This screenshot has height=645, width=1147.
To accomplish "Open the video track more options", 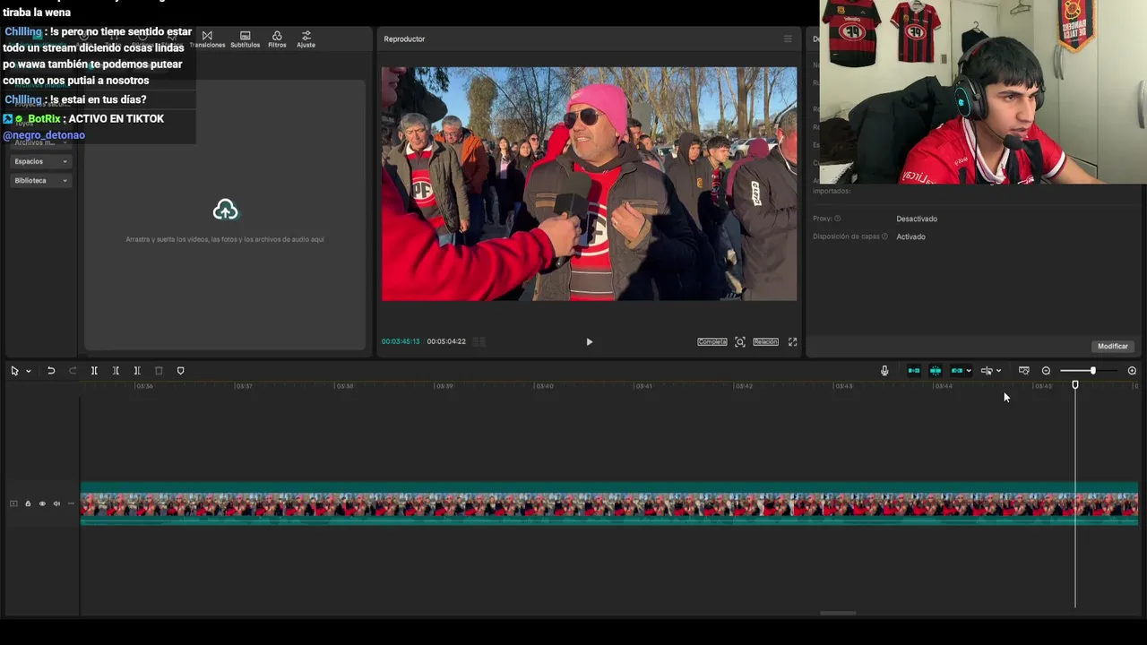I will pyautogui.click(x=71, y=503).
